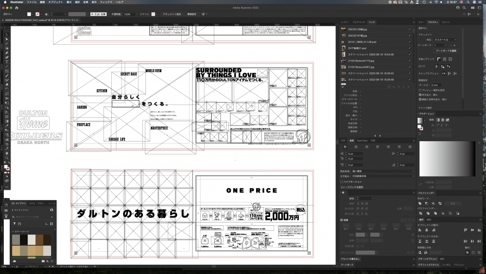Click the linear gradient type icon
This screenshot has height=274, width=486.
pyautogui.click(x=437, y=120)
